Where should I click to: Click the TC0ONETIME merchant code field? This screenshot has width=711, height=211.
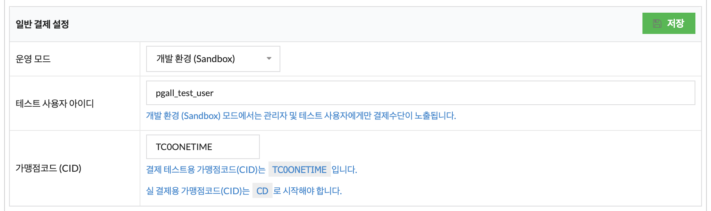[203, 147]
